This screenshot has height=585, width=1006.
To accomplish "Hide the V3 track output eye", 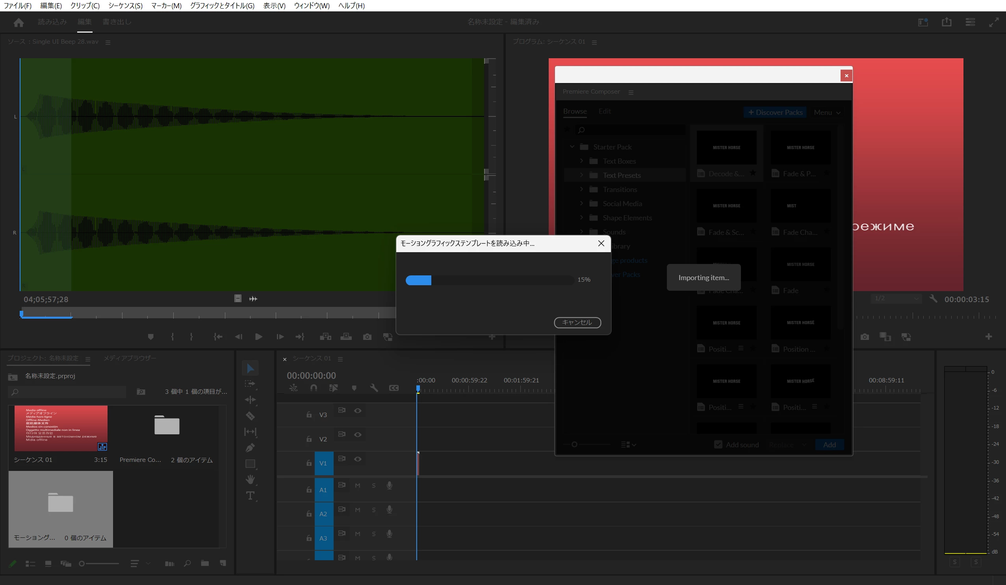I will [x=358, y=411].
